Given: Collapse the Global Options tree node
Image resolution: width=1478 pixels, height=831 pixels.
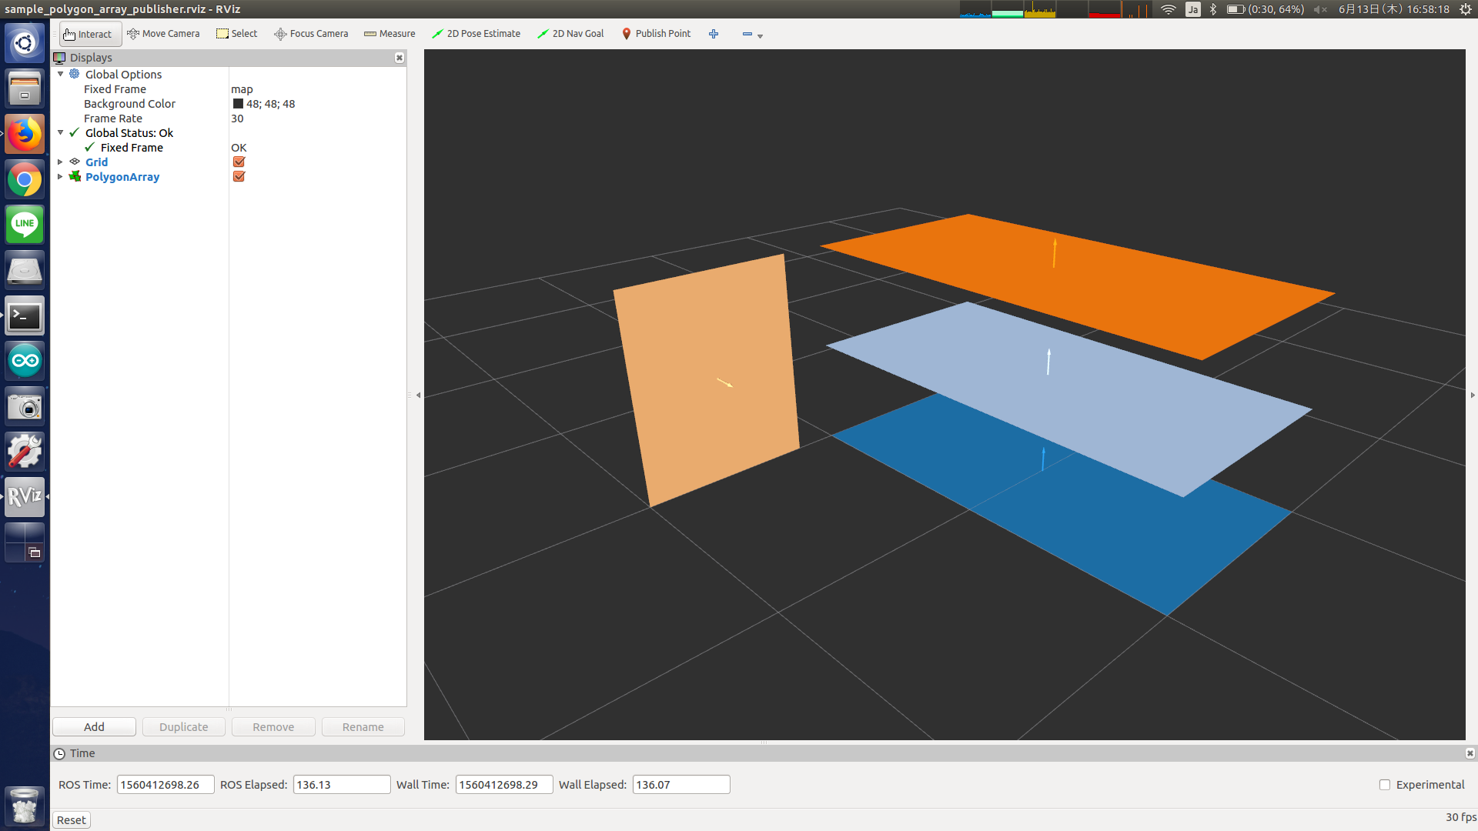Looking at the screenshot, I should [61, 74].
